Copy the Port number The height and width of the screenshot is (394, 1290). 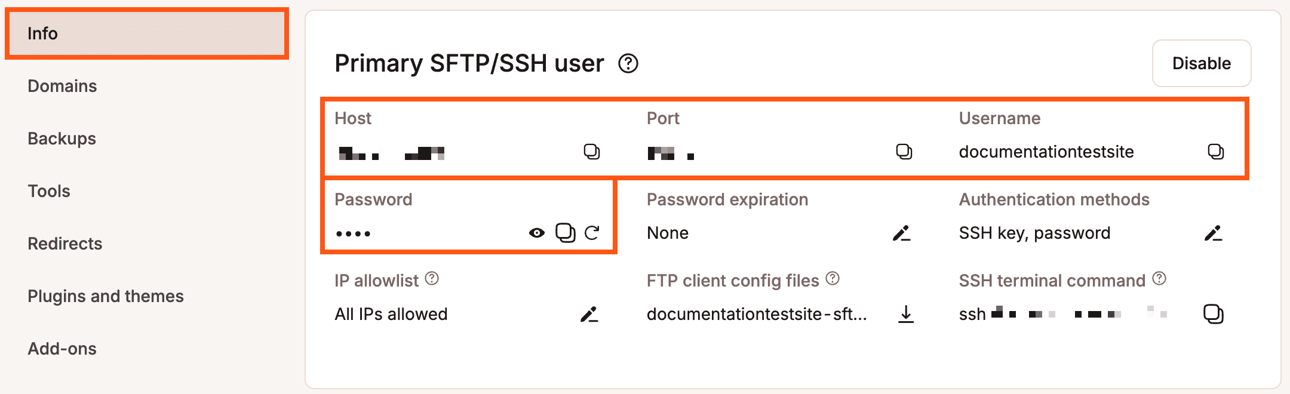pyautogui.click(x=904, y=152)
